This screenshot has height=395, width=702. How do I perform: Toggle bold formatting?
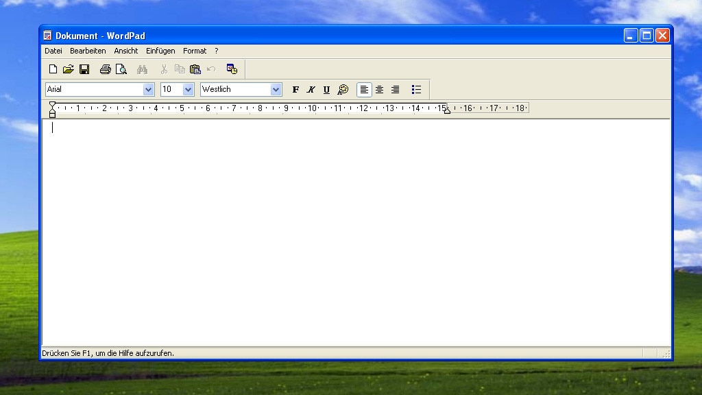295,89
